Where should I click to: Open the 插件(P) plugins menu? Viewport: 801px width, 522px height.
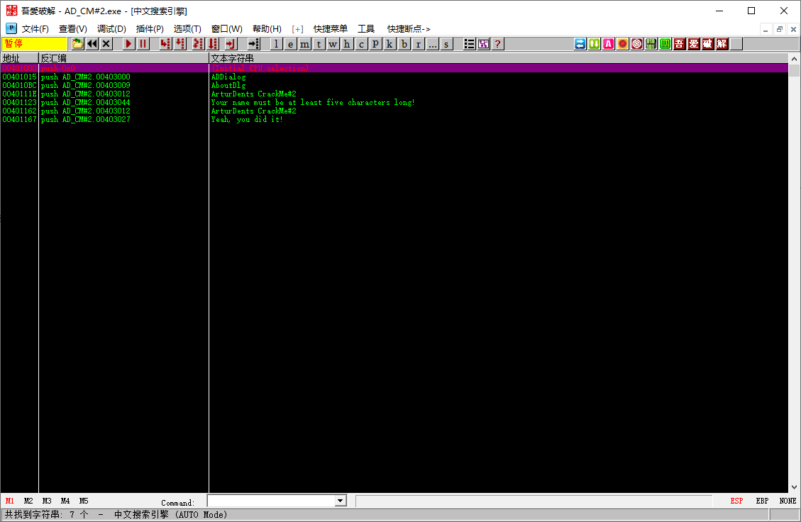coord(150,29)
